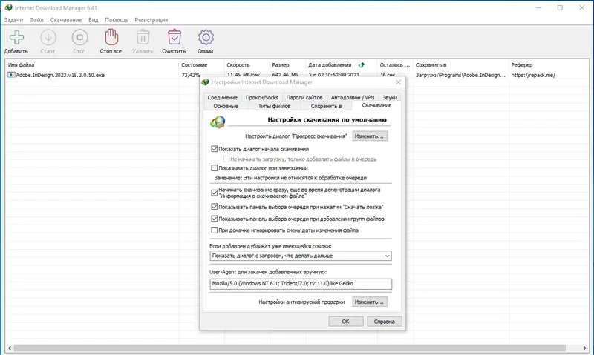Toggle Начинать скачивание сразу checkbox
The width and height of the screenshot is (594, 355).
[x=215, y=193]
